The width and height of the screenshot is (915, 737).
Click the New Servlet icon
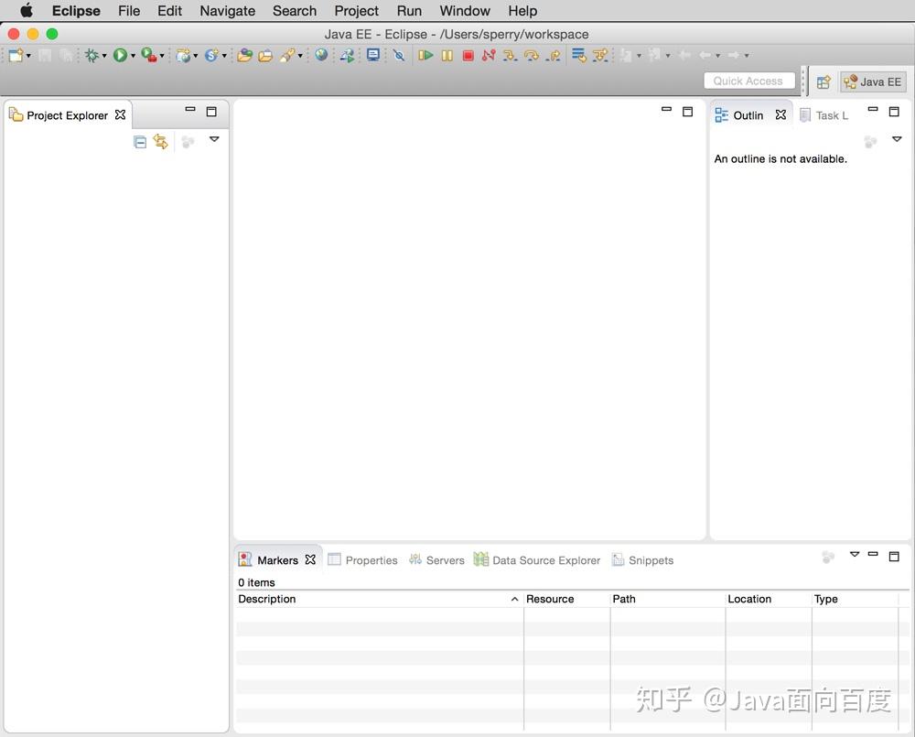[211, 56]
